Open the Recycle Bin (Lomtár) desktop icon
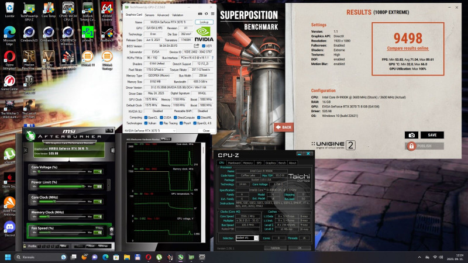468x263 pixels. [x=9, y=10]
